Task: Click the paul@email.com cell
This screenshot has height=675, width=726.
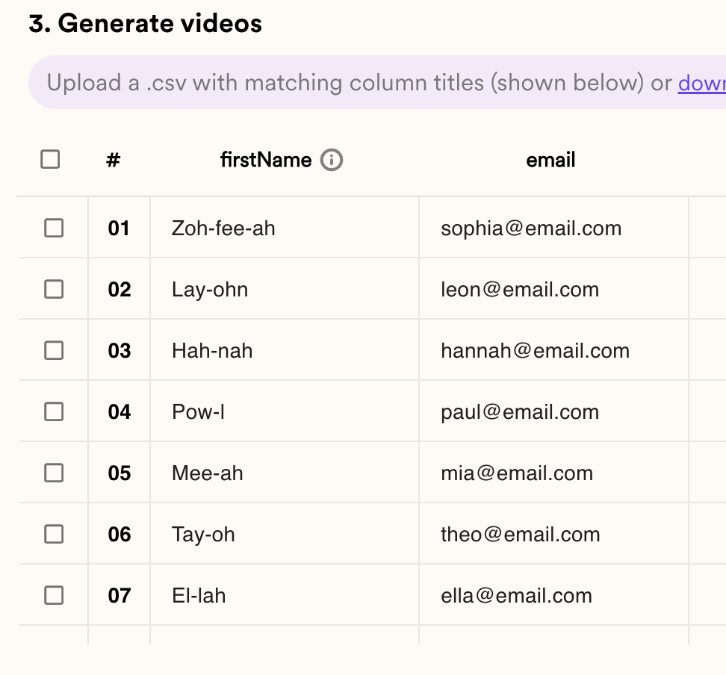Action: (x=553, y=411)
